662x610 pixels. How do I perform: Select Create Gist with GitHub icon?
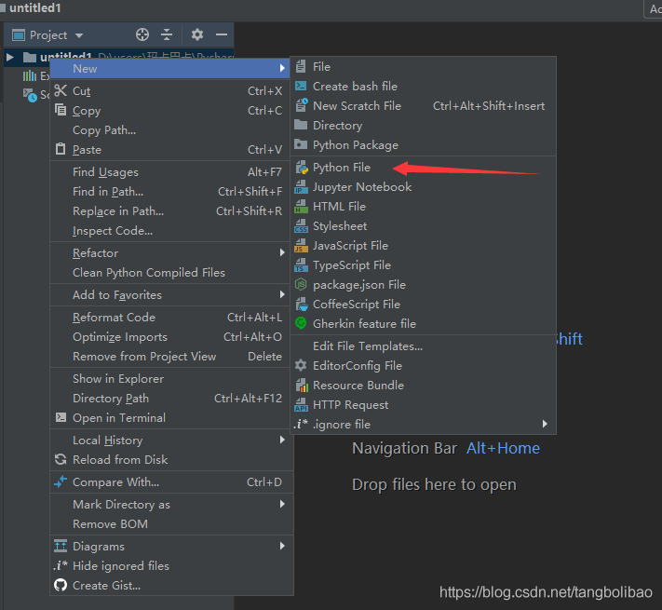(x=106, y=586)
